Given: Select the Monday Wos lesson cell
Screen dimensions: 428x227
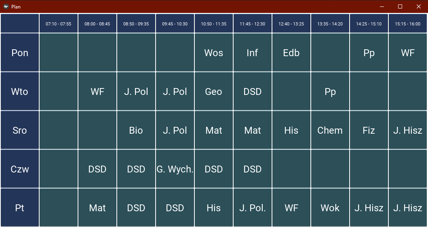Looking at the screenshot, I should pos(214,53).
